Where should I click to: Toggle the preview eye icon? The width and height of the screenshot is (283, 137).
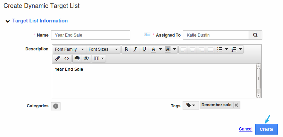86,58
